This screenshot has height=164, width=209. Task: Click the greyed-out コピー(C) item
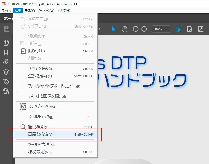click(55, 44)
